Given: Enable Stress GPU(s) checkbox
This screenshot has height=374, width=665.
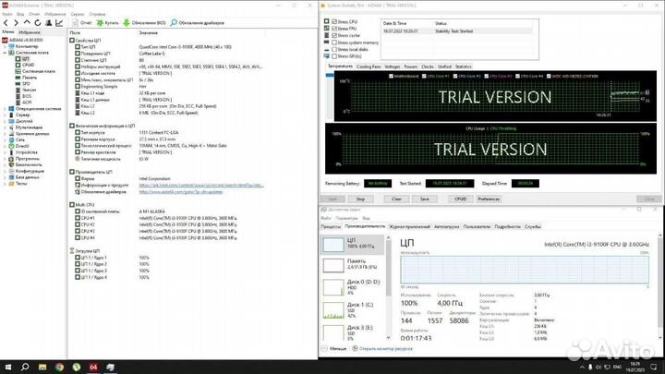Looking at the screenshot, I should [x=334, y=56].
